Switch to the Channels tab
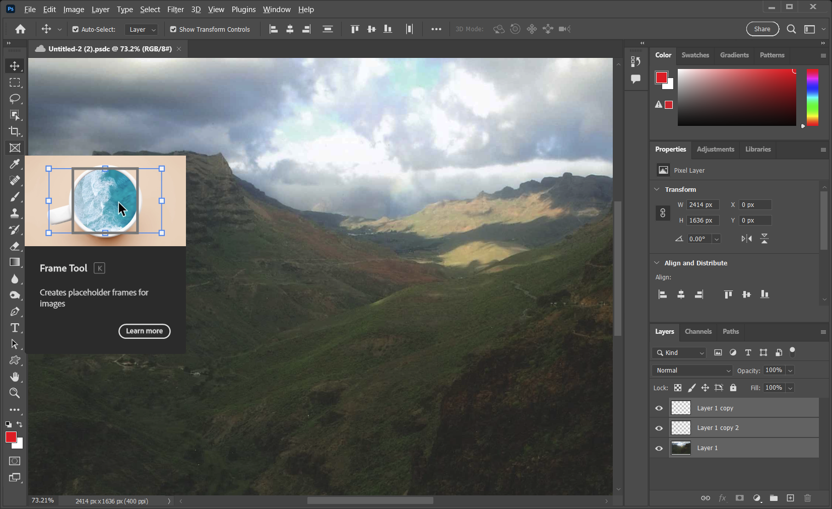Screen dimensions: 832x509 698,332
